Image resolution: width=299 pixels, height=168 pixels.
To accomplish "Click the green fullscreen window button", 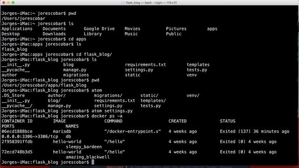I will tap(13, 2).
